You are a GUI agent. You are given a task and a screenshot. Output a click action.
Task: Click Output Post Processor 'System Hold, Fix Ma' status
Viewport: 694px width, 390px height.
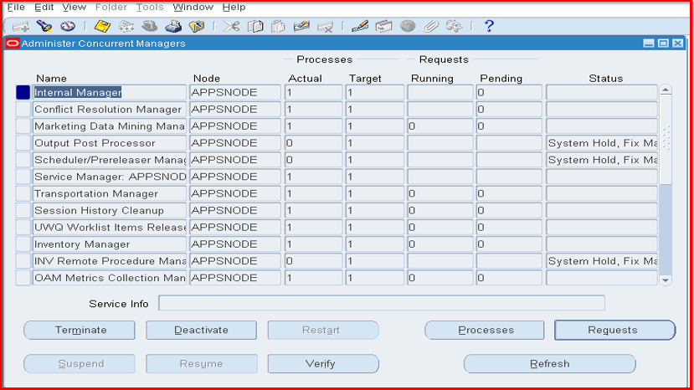coord(602,143)
